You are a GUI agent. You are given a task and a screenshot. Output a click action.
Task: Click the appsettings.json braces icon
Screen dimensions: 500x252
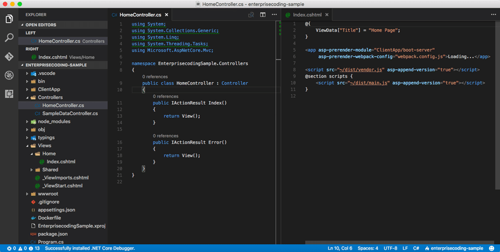click(x=33, y=210)
